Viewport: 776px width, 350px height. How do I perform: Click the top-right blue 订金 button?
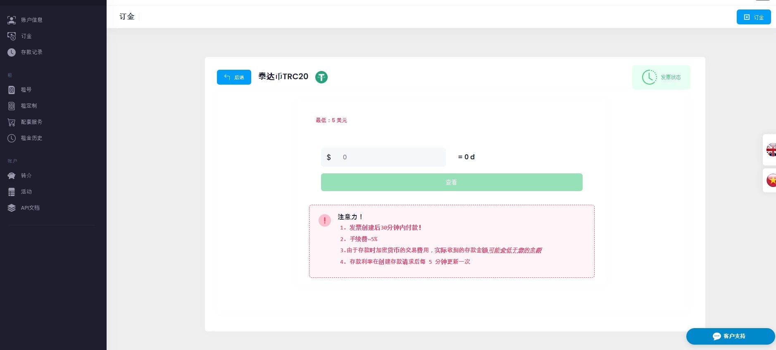click(x=753, y=17)
